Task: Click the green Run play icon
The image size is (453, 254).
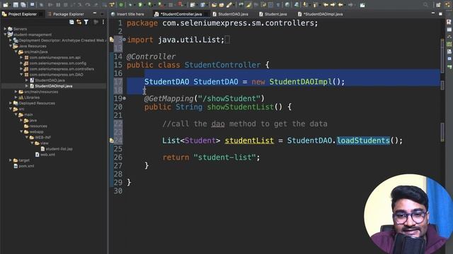Action: (140, 5)
